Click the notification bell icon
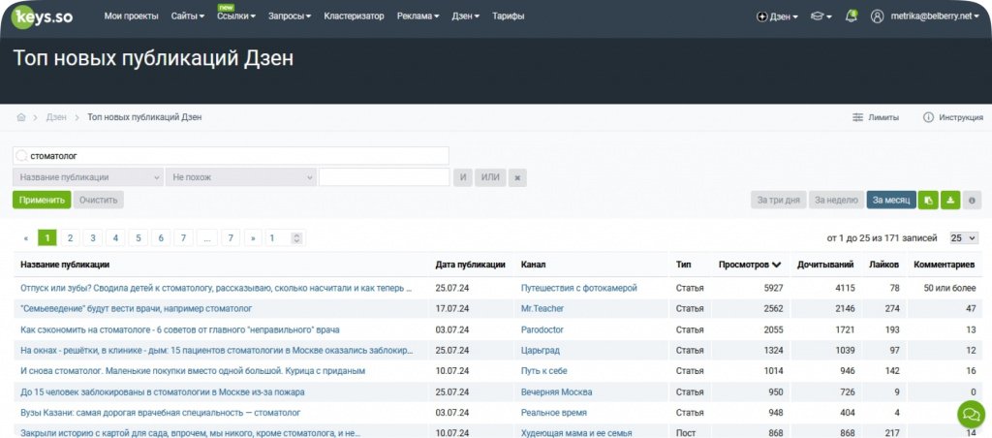 (852, 16)
